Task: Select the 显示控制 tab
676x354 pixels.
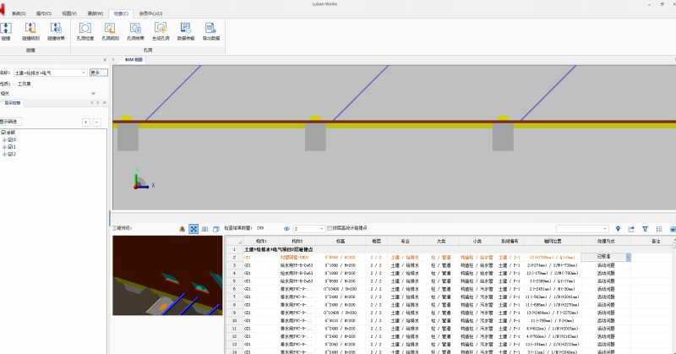Action: (13, 102)
